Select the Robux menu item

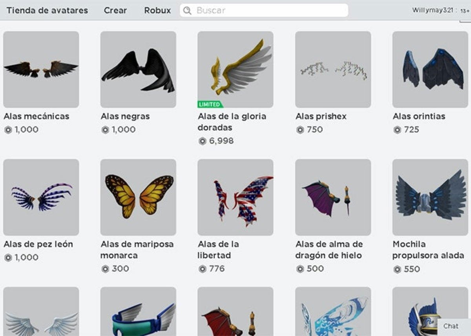pyautogui.click(x=157, y=11)
